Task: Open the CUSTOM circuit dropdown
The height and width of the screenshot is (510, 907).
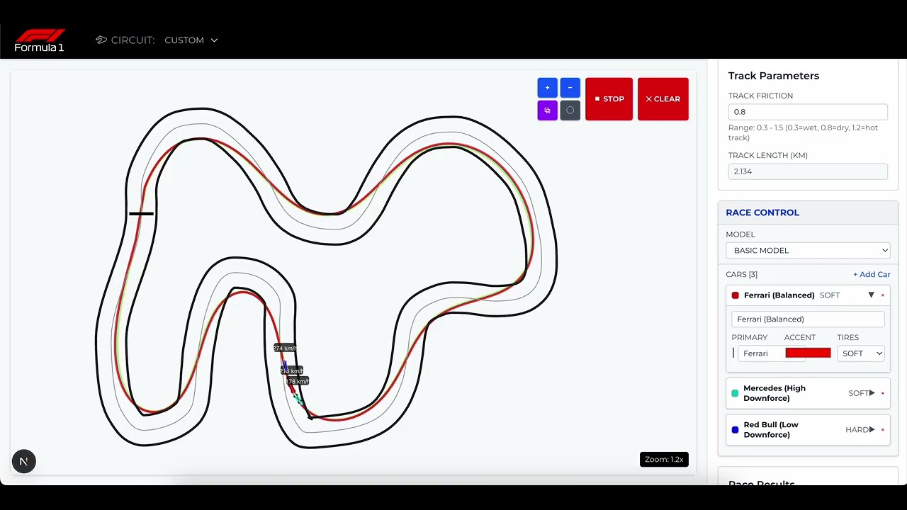Action: click(x=191, y=40)
